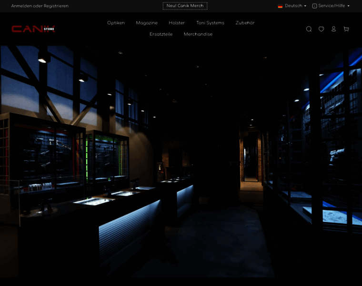Viewport: 362px width, 286px height.
Task: Open the Merchandise menu item
Action: tap(198, 34)
